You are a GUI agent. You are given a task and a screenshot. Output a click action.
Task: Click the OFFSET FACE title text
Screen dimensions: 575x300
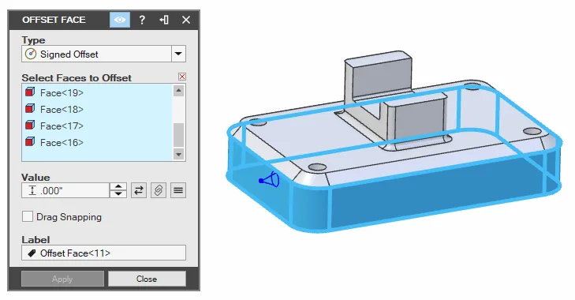(x=54, y=20)
